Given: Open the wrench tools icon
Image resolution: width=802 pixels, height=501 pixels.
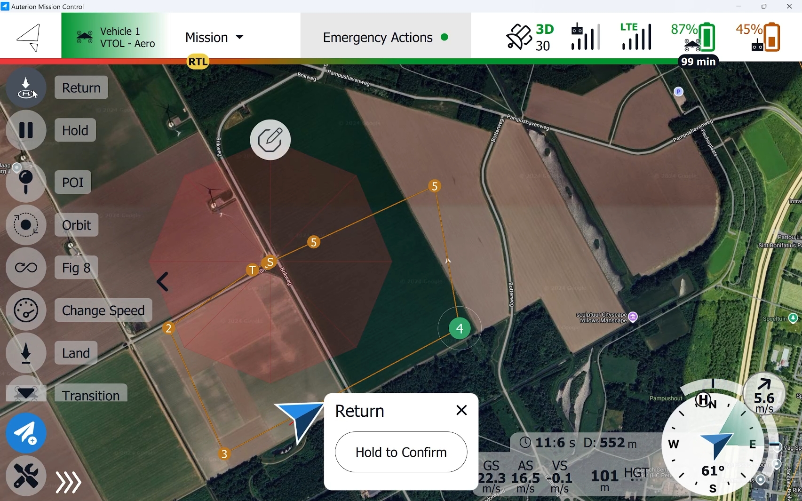Looking at the screenshot, I should click(x=26, y=476).
